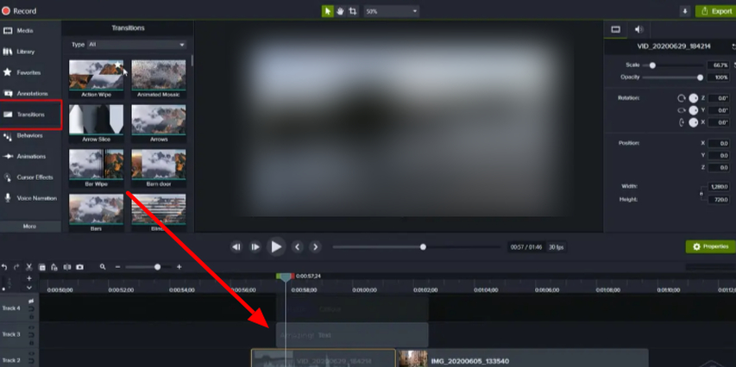Select the arrow Edit mode tool
The width and height of the screenshot is (736, 367).
tap(327, 11)
